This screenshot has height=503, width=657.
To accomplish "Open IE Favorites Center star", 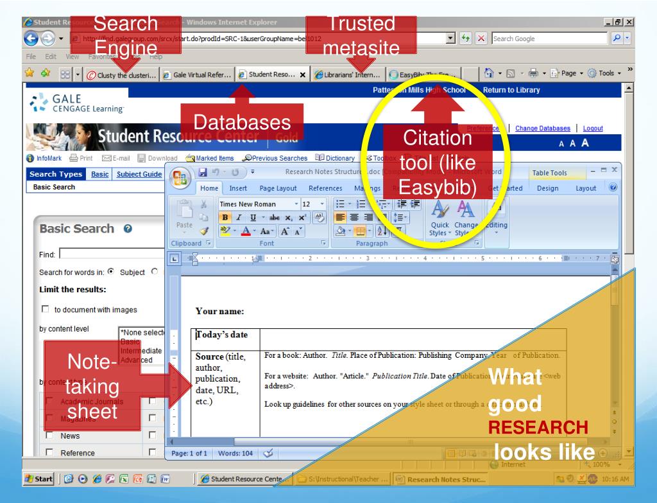I will (30, 73).
